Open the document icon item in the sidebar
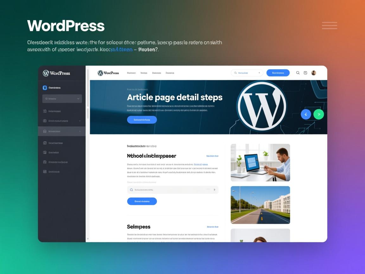Viewport: 365px width, 274px height. tap(54, 111)
